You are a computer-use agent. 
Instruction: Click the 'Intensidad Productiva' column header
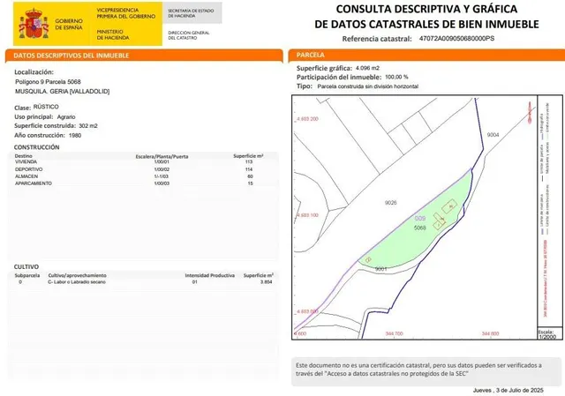tap(210, 275)
